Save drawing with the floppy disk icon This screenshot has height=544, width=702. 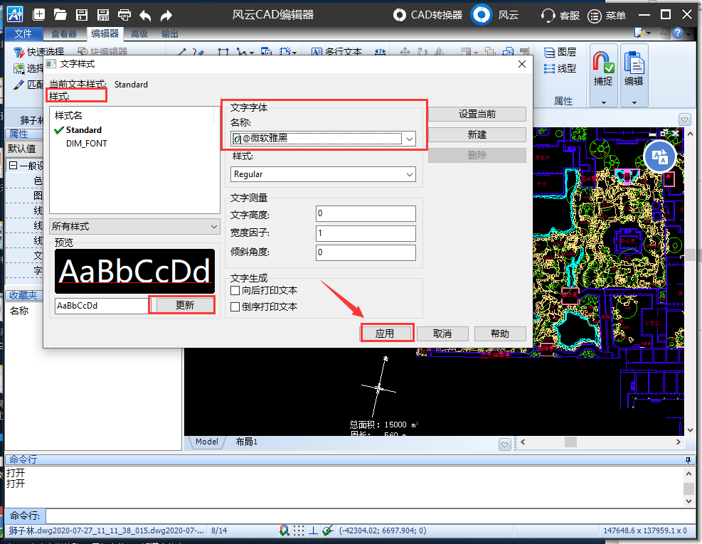(x=82, y=15)
